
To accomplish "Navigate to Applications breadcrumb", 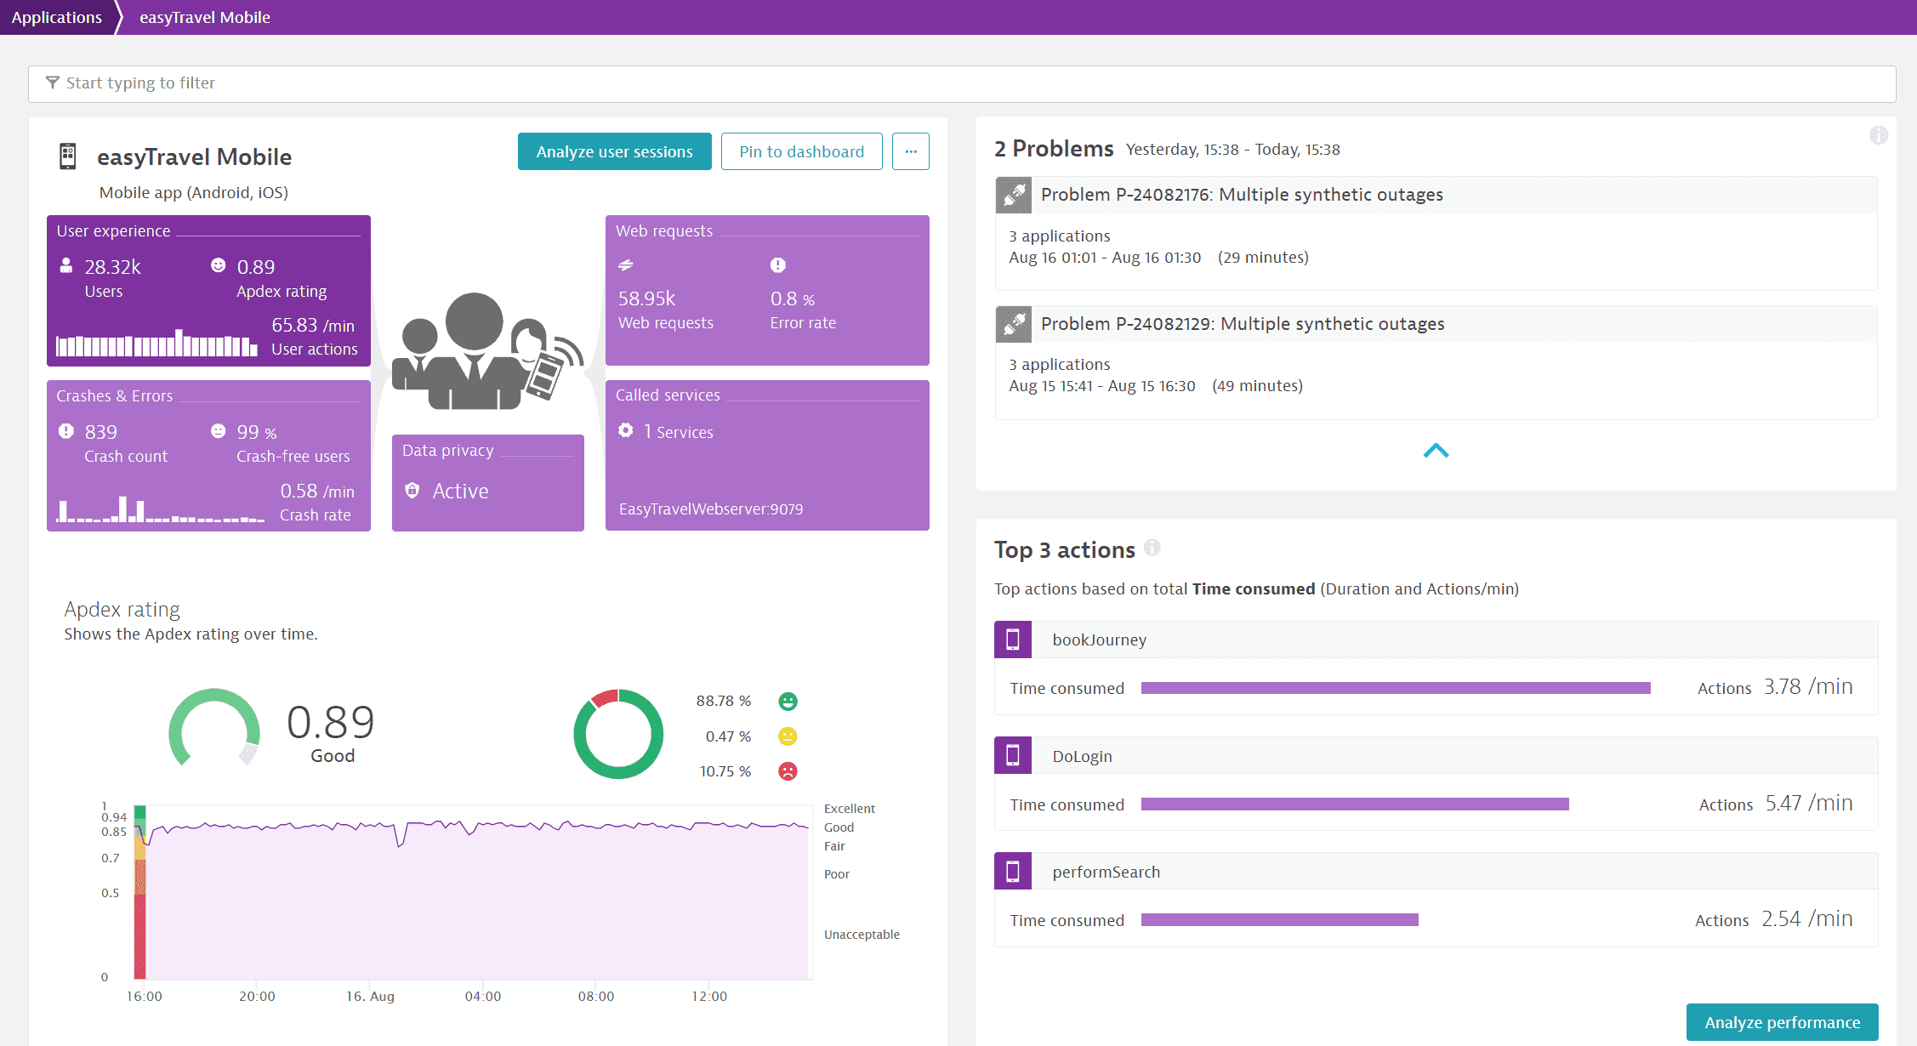I will coord(56,17).
